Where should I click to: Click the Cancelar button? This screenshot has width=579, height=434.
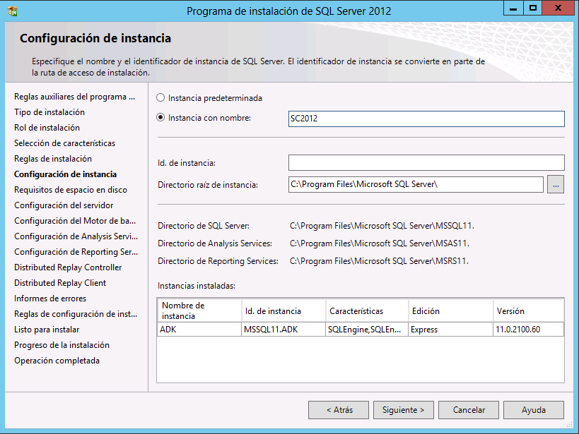pyautogui.click(x=469, y=410)
